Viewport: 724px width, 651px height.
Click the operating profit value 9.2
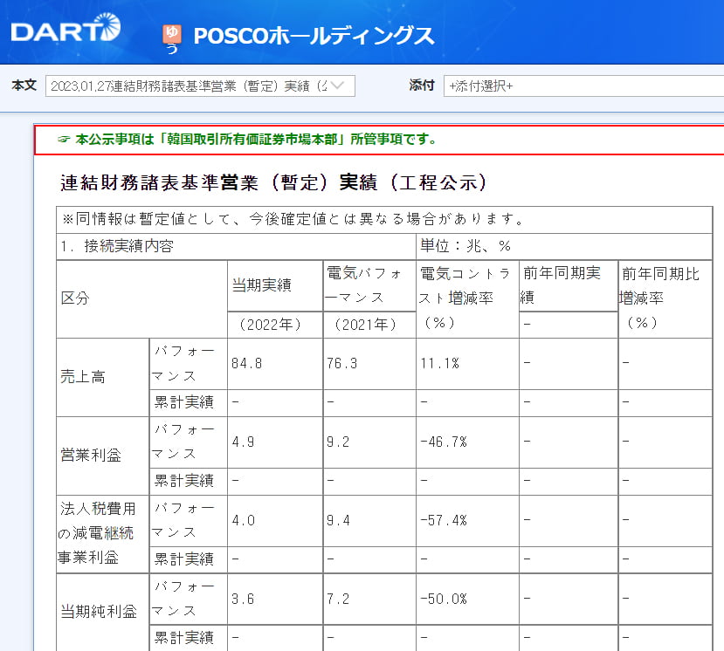click(x=338, y=442)
